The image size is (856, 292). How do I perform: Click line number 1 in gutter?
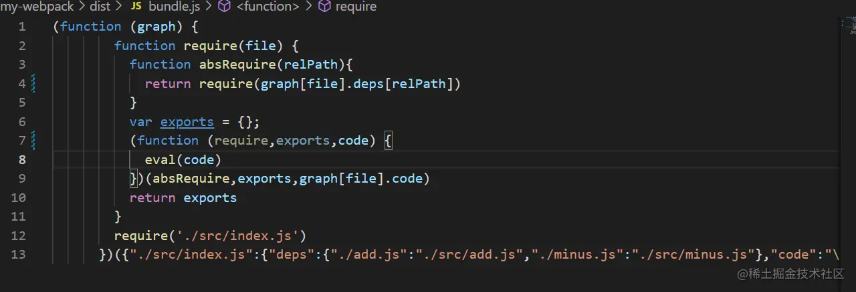(x=22, y=27)
